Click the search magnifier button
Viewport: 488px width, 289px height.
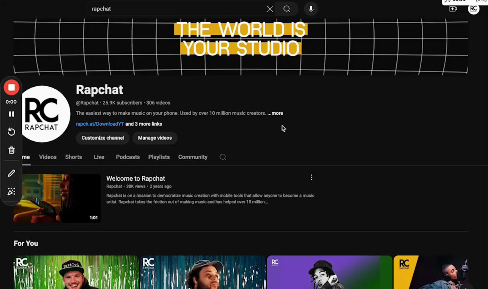tap(287, 9)
